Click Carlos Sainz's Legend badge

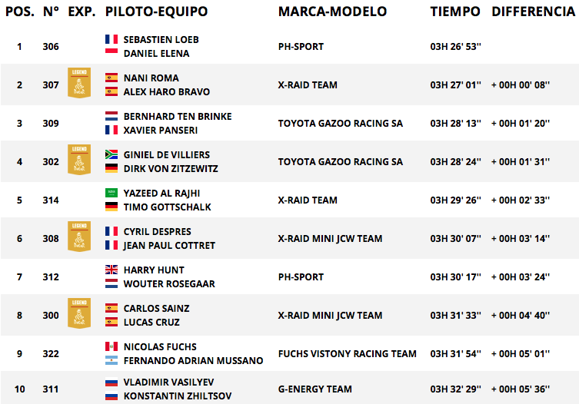tap(79, 313)
